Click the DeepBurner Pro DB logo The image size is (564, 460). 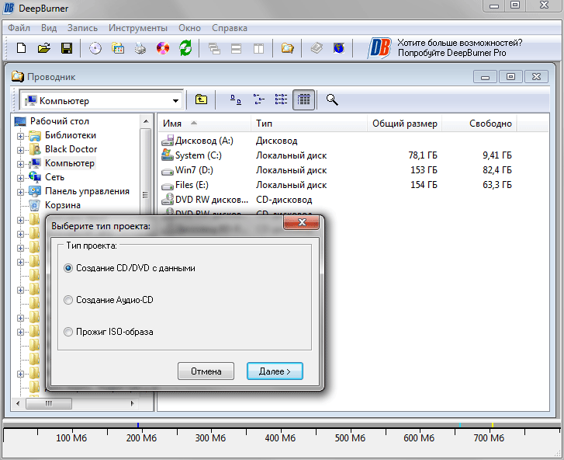coord(379,48)
